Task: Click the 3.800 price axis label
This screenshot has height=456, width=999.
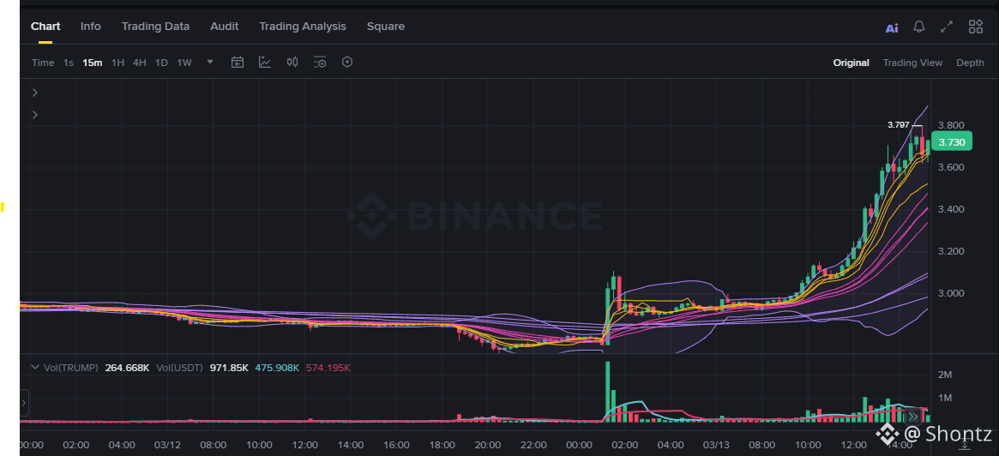Action: coord(951,125)
